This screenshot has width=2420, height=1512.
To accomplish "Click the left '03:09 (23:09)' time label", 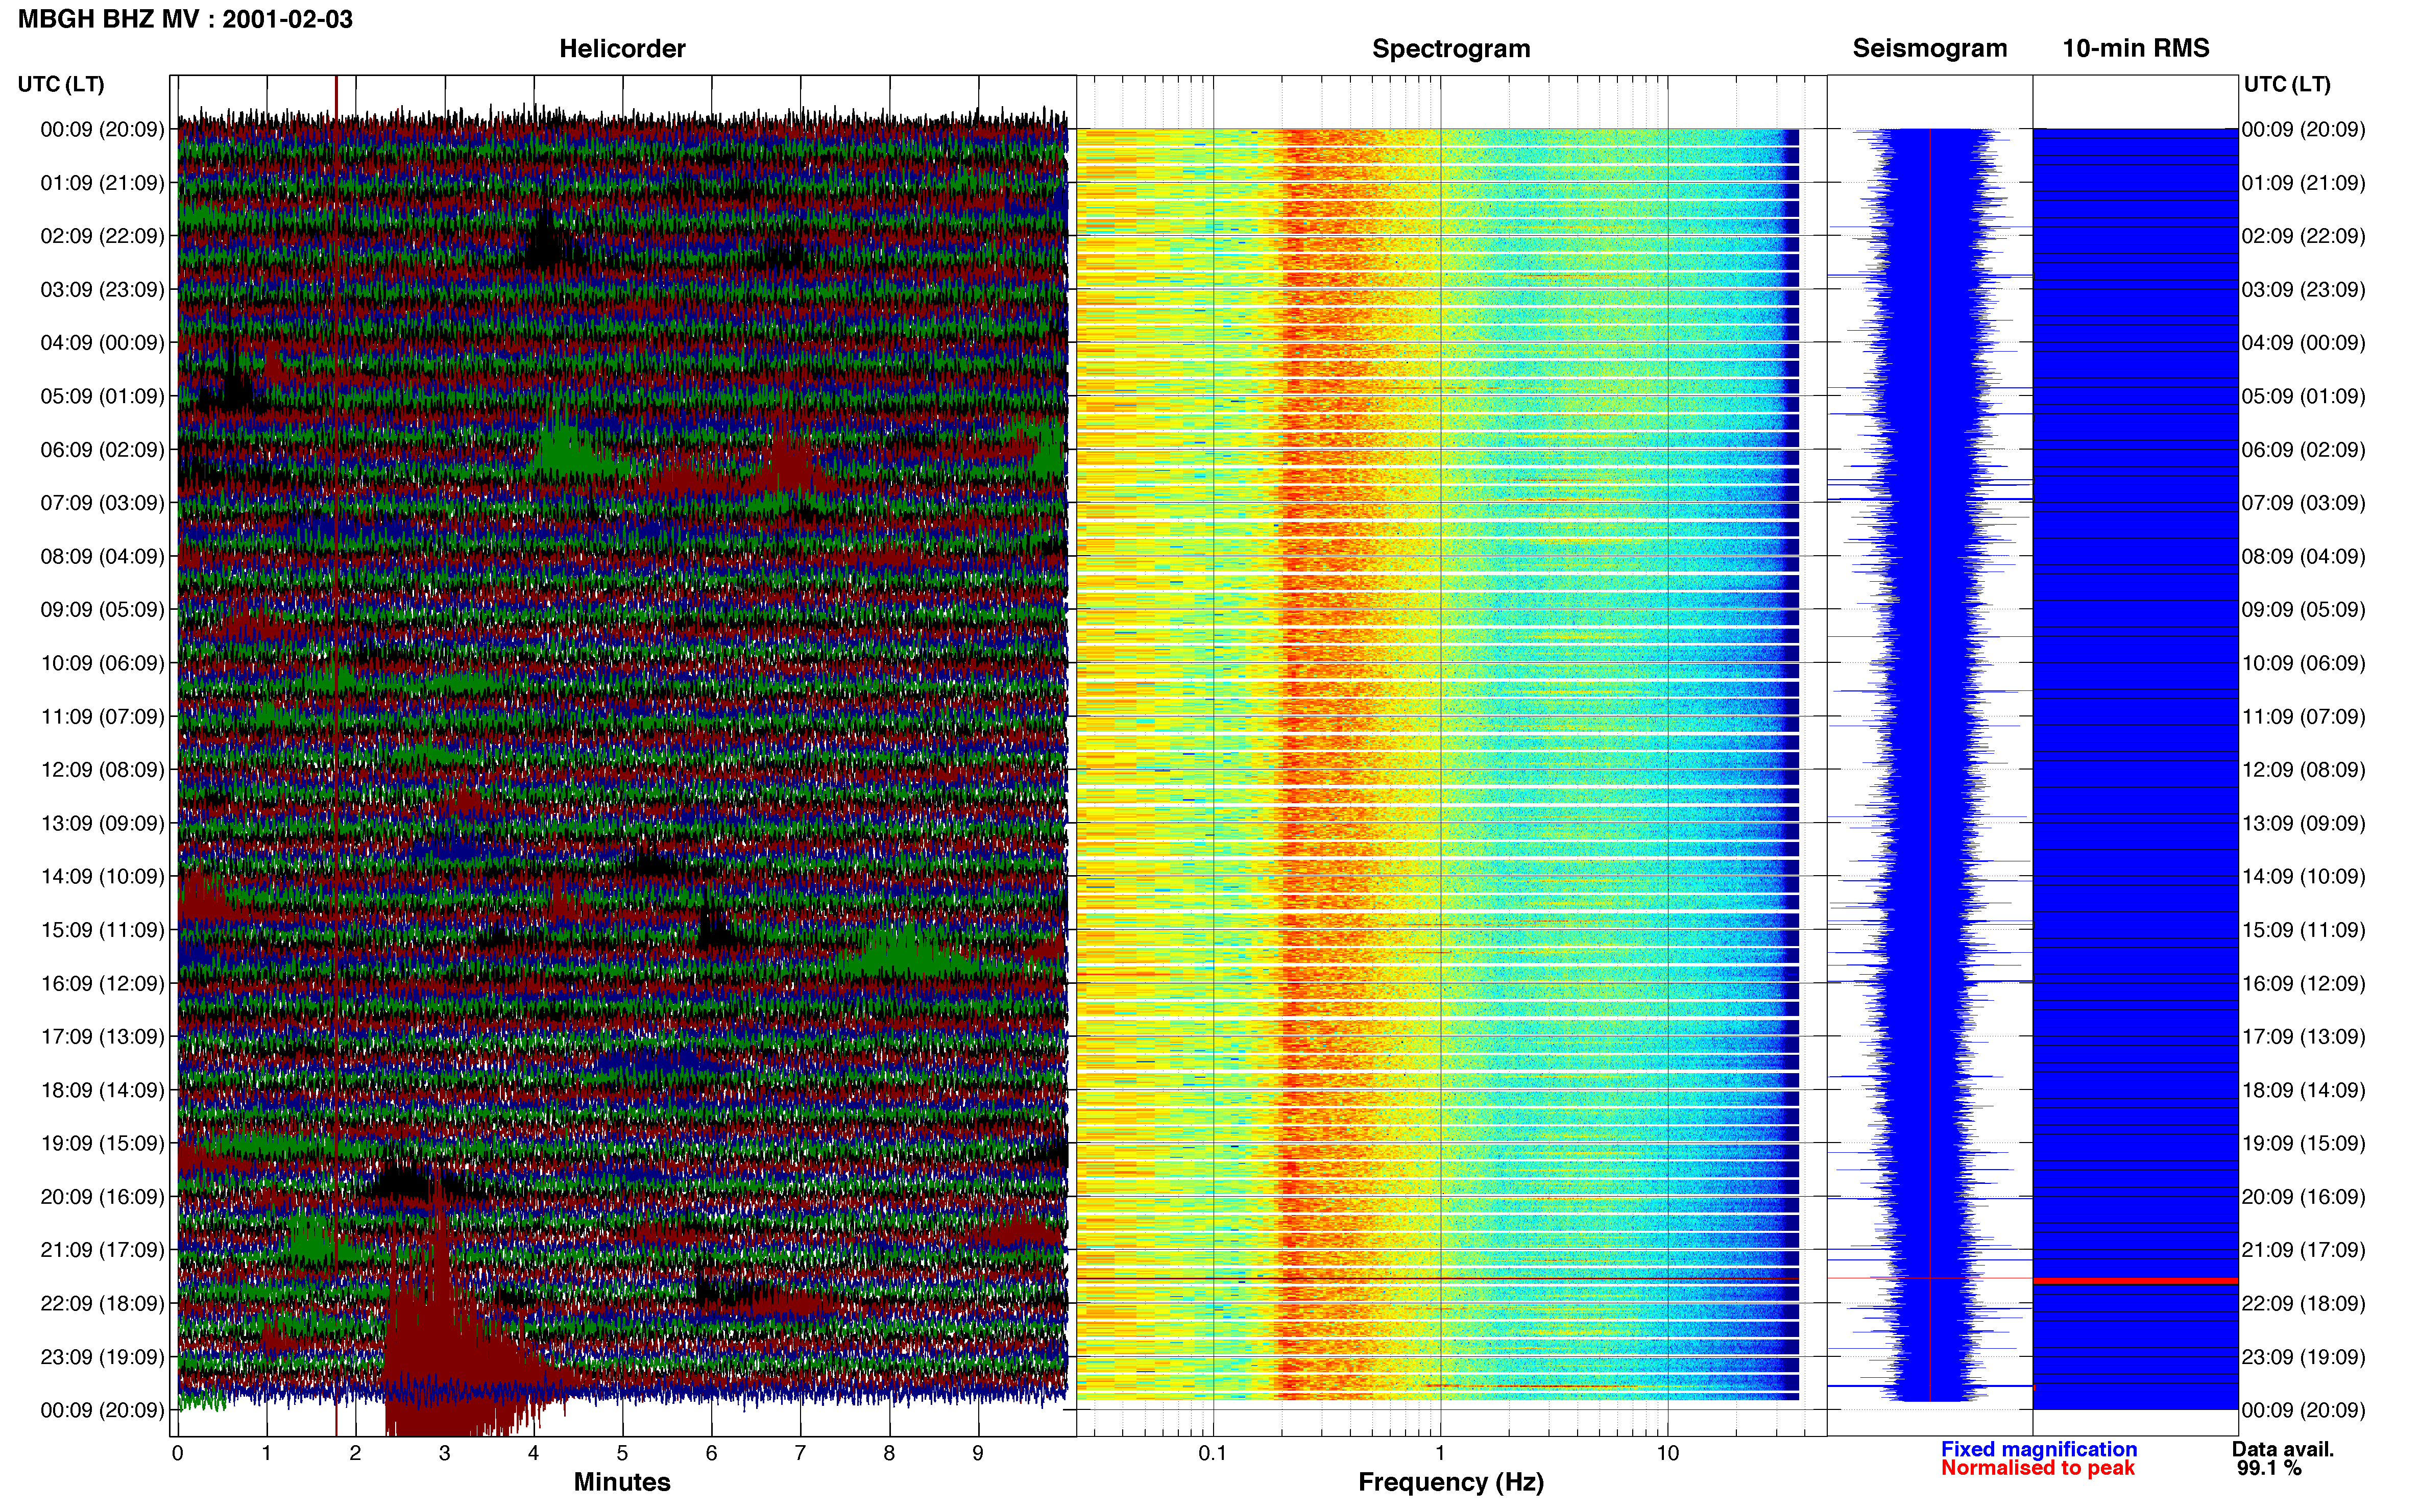I will (102, 289).
